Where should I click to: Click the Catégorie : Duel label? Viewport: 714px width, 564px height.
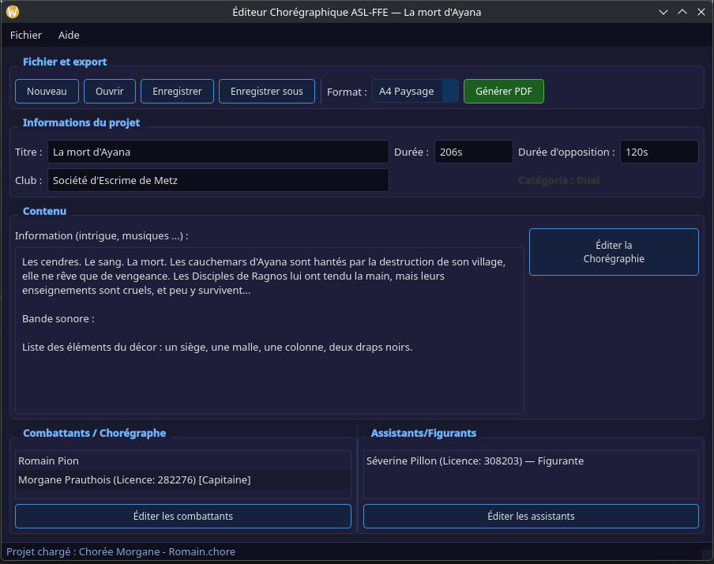point(558,180)
